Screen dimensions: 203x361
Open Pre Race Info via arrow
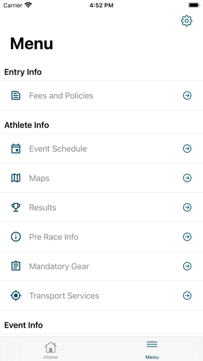point(187,237)
